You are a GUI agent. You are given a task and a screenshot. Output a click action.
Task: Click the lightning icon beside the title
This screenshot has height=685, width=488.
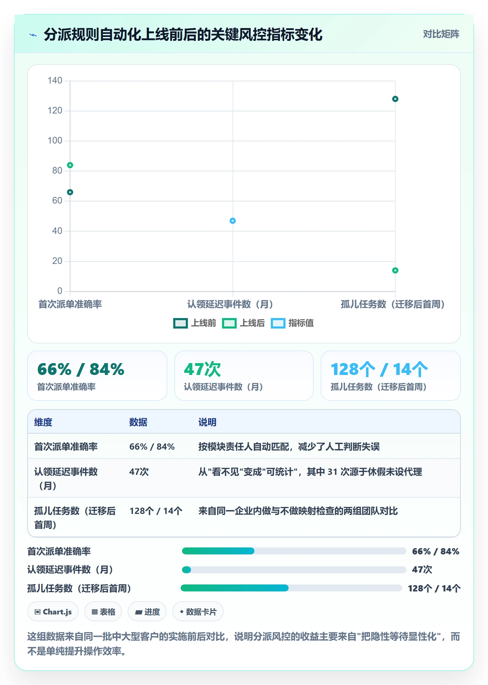click(33, 35)
